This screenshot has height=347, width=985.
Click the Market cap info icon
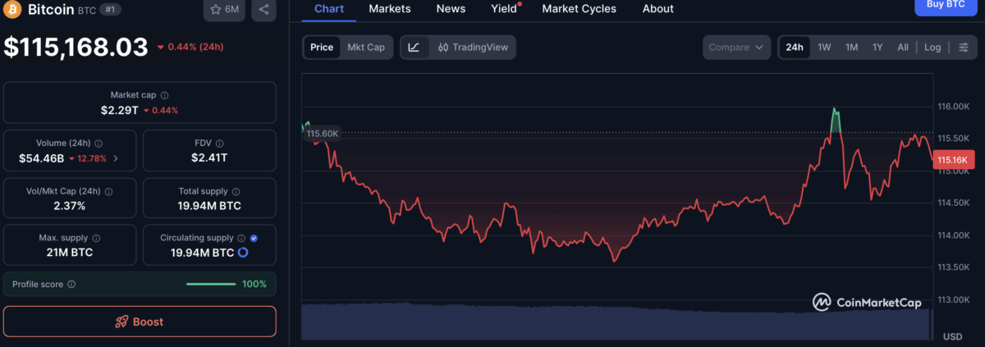[x=165, y=96]
